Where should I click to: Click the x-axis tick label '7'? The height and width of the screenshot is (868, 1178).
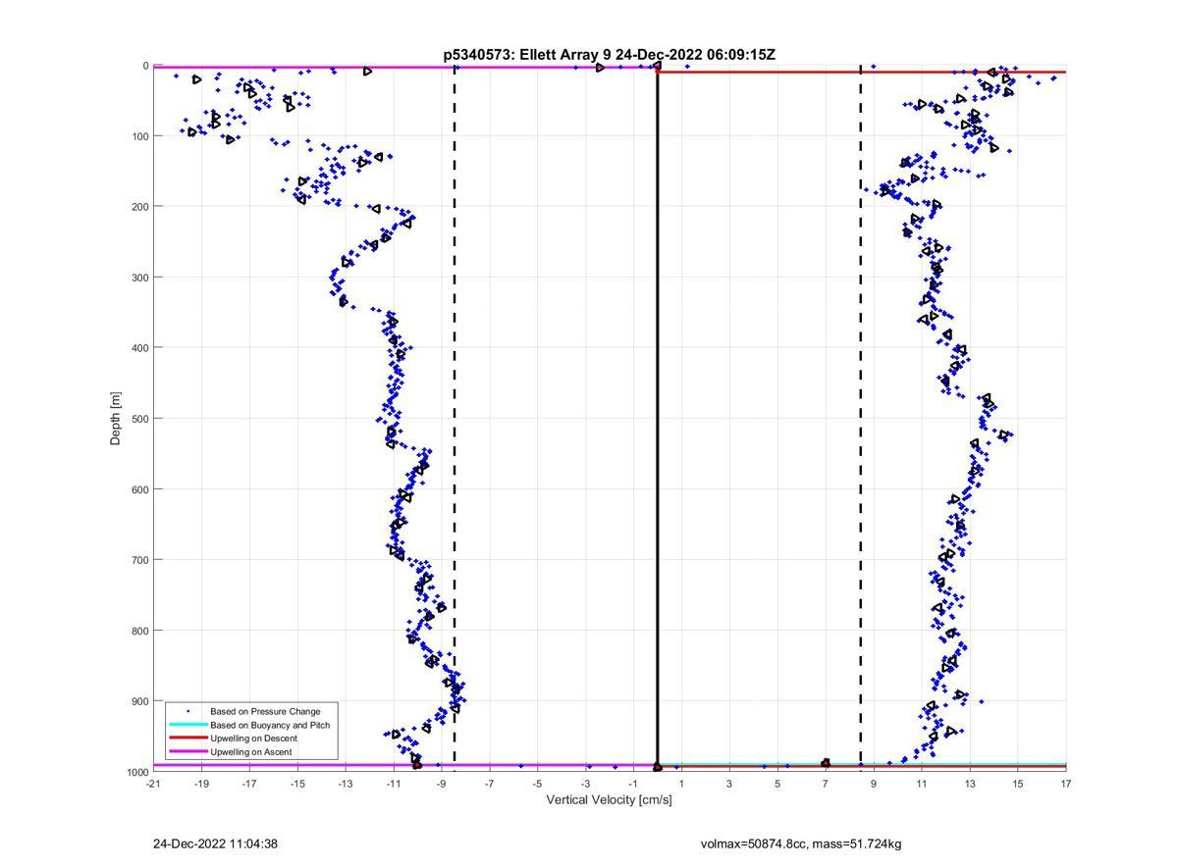826,784
